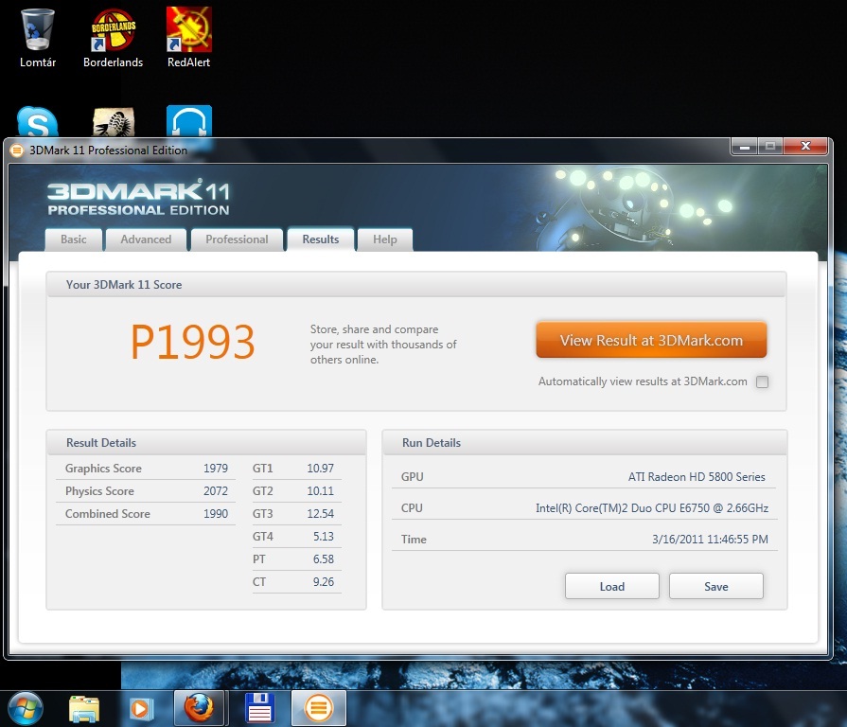Viewport: 847px width, 727px height.
Task: Switch to the Basic tab
Action: pyautogui.click(x=74, y=239)
